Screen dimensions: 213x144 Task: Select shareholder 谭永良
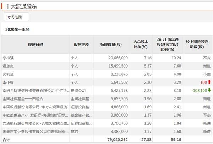(8, 66)
